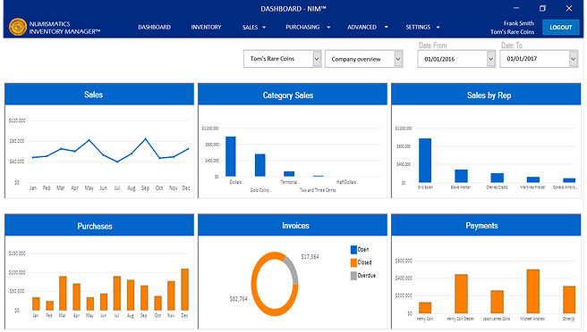Open the Dashboard menu item
Viewport: 587px width, 332px height.
(x=154, y=28)
